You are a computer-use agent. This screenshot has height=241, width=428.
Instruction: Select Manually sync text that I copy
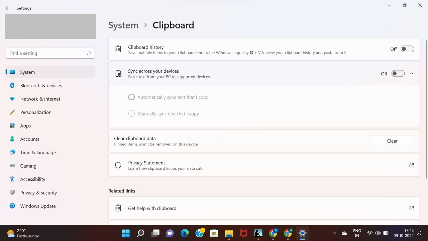[131, 113]
